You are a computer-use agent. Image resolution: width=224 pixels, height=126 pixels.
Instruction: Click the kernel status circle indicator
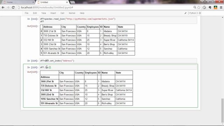coord(200,13)
